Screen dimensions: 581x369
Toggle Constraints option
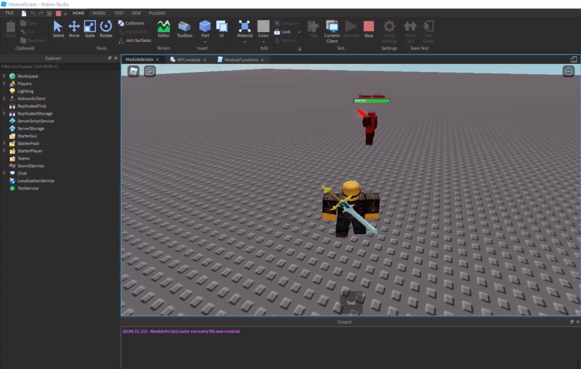tap(133, 32)
